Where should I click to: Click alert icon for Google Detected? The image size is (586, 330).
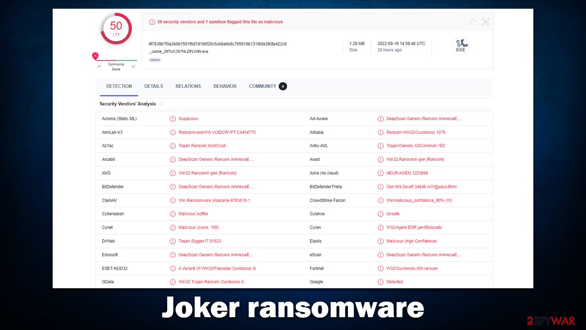pos(380,282)
